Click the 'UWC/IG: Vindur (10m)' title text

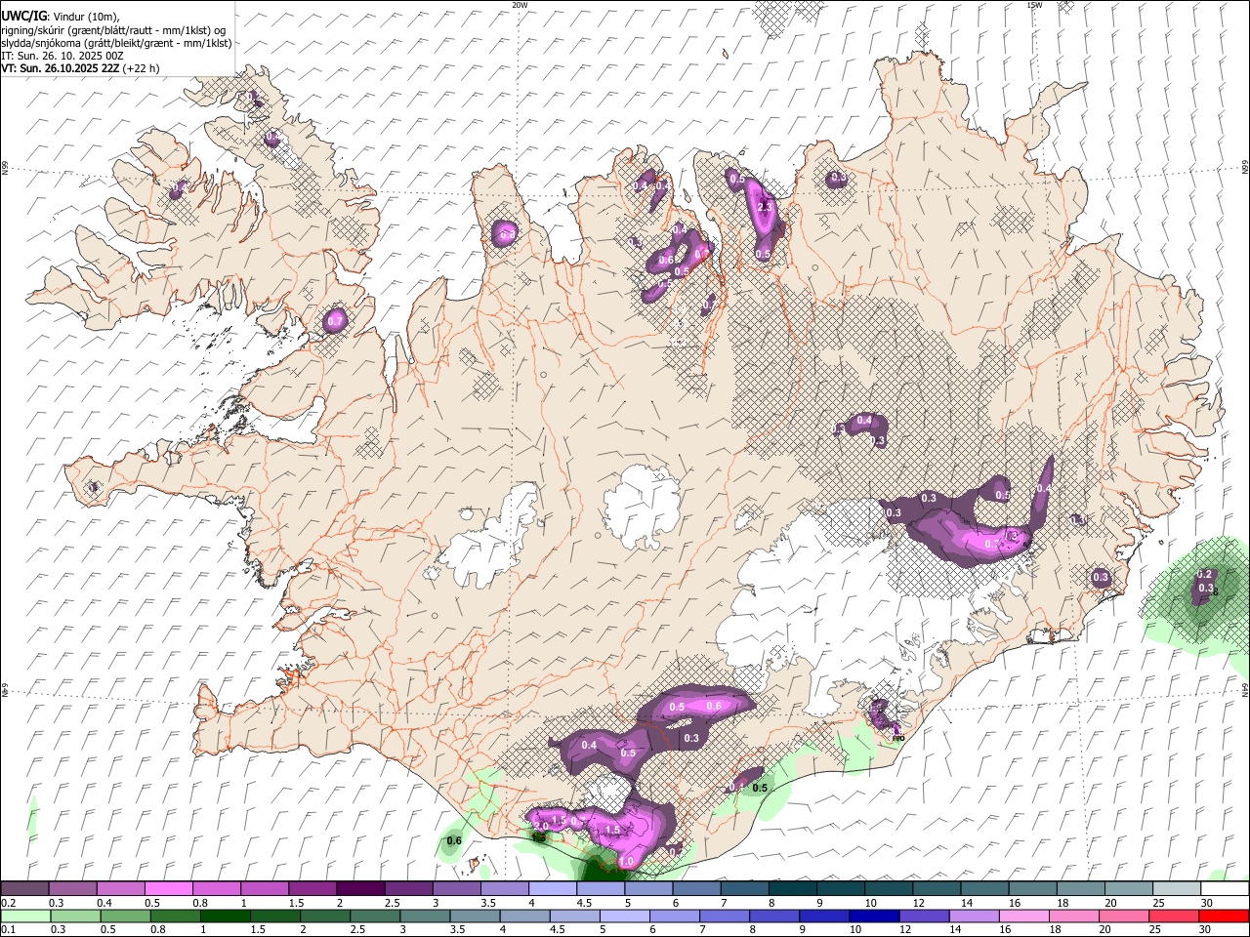[x=61, y=16]
